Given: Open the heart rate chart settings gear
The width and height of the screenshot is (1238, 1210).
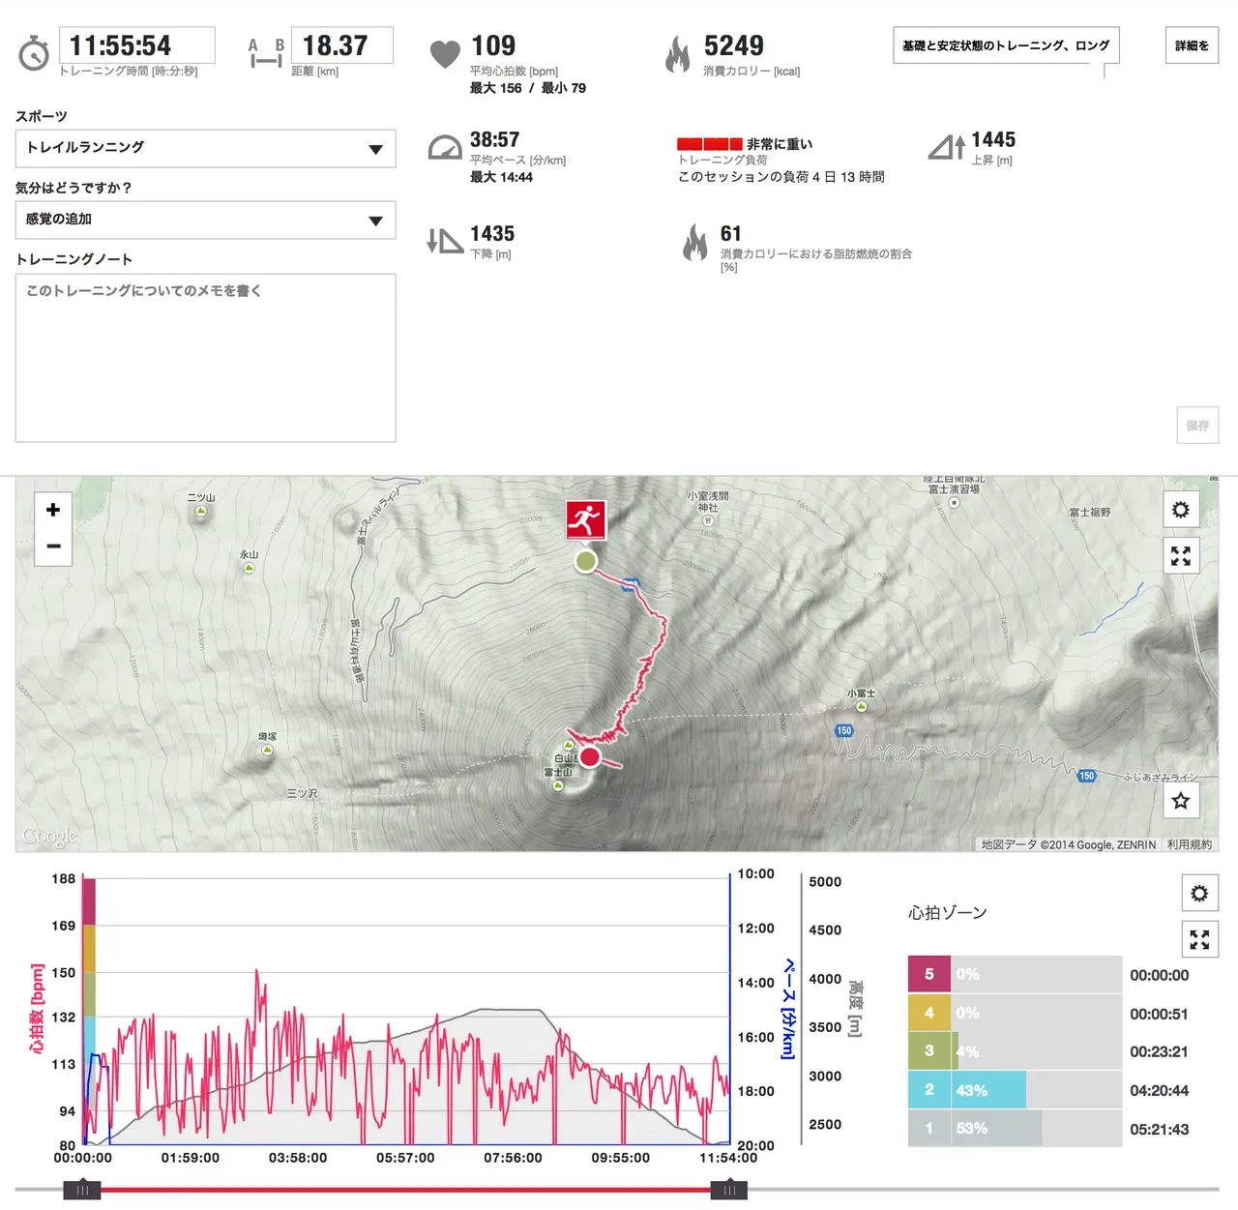Looking at the screenshot, I should click(x=1199, y=893).
